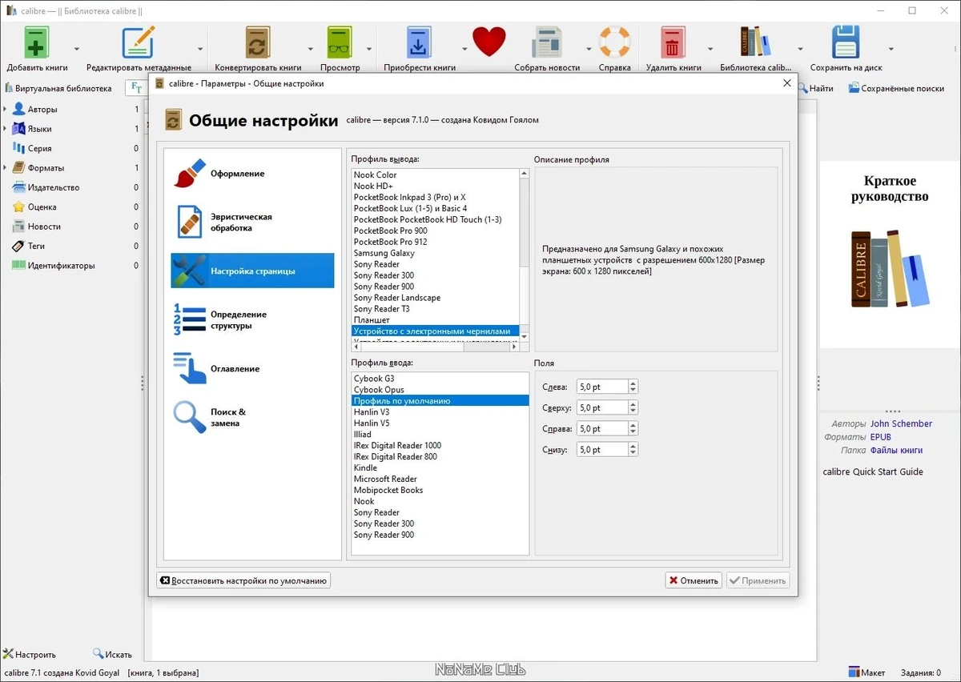This screenshot has width=961, height=682.
Task: Expand the Форматы tree node
Action: 5,167
